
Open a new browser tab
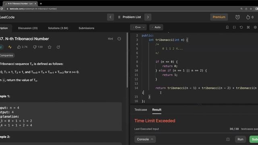[41, 4]
